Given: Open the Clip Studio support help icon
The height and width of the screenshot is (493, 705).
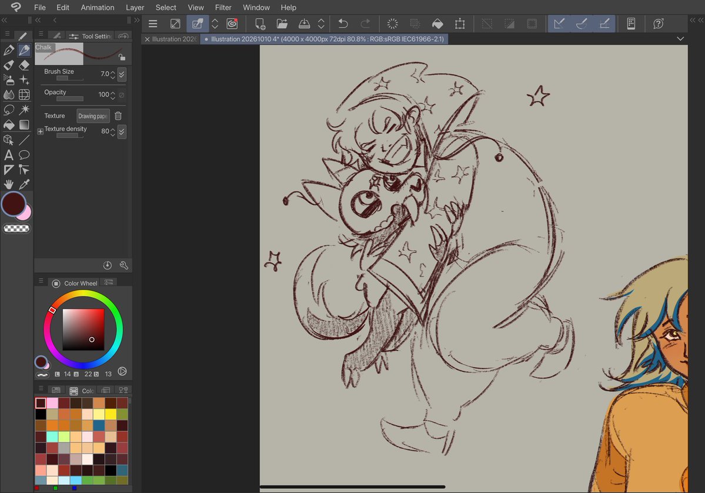Looking at the screenshot, I should click(x=658, y=24).
